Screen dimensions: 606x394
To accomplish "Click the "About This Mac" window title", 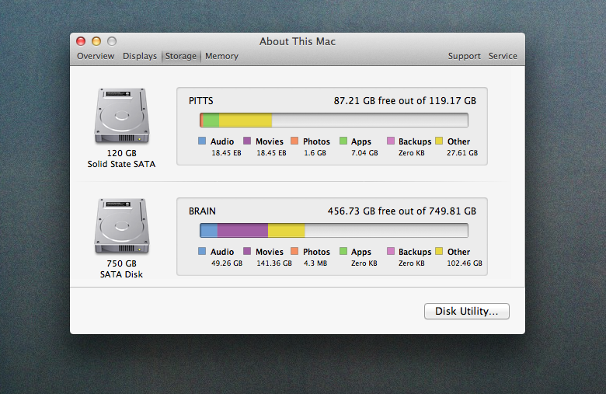I will (298, 41).
